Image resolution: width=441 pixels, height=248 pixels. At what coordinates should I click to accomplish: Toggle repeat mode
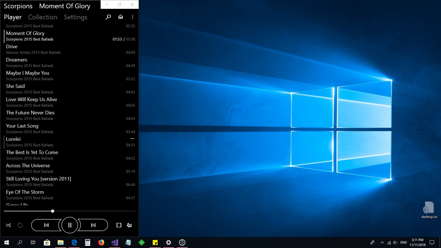click(x=20, y=225)
